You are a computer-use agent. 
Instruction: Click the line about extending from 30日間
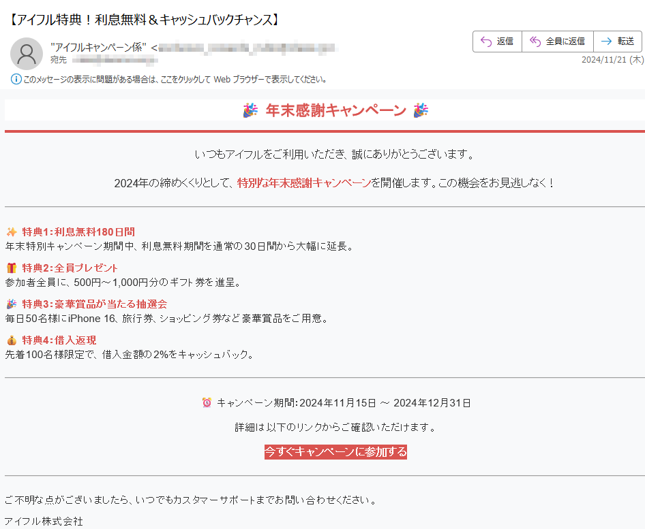[179, 246]
